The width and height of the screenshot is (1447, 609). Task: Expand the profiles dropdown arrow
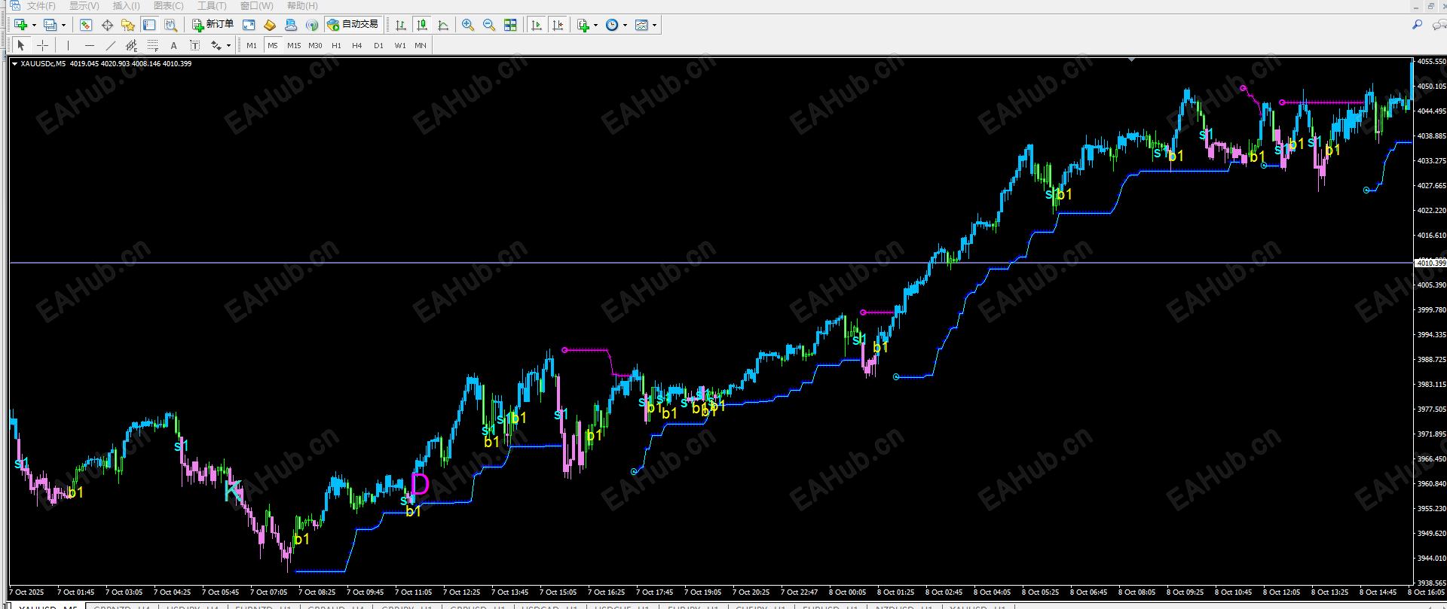click(x=63, y=26)
